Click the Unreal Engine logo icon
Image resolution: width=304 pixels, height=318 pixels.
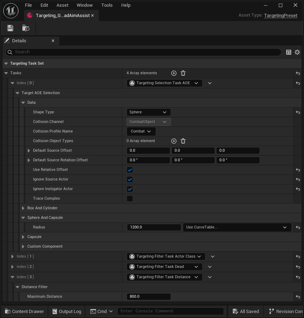(x=11, y=11)
